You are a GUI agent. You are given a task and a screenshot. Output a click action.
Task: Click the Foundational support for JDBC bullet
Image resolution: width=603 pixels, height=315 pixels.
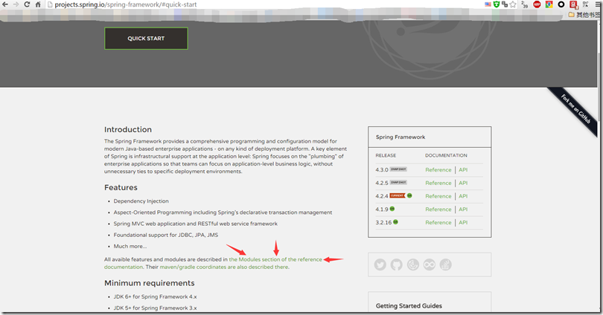[x=166, y=235]
